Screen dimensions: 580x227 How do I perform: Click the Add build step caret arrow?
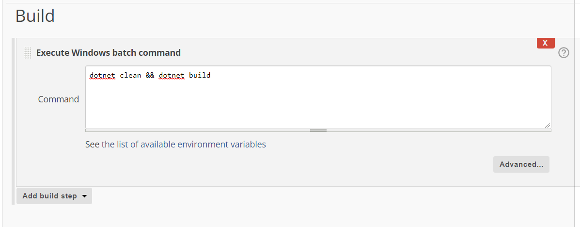[84, 196]
